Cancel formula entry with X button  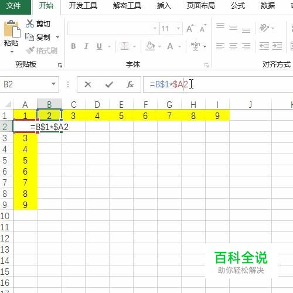point(88,84)
